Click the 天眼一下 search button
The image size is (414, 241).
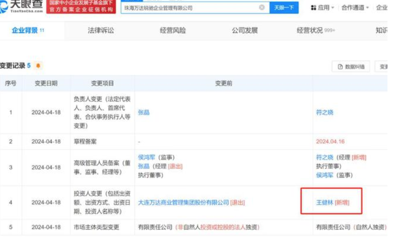(x=284, y=8)
